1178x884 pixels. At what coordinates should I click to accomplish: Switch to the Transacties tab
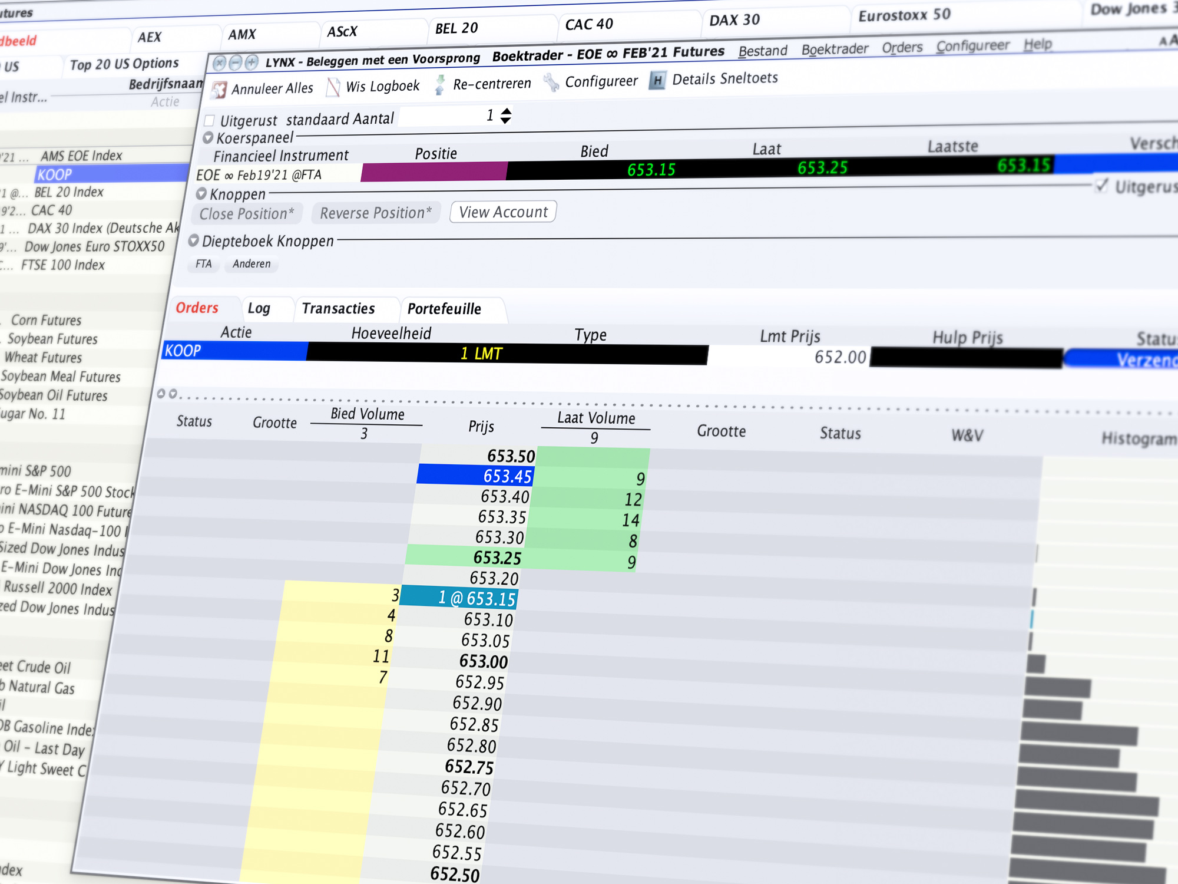tap(339, 309)
